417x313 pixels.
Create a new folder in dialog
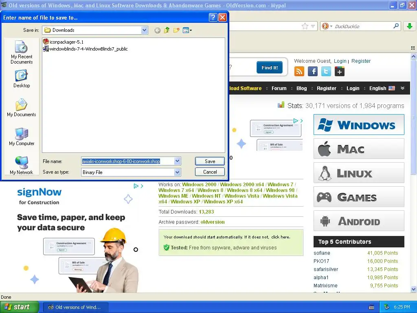[176, 30]
